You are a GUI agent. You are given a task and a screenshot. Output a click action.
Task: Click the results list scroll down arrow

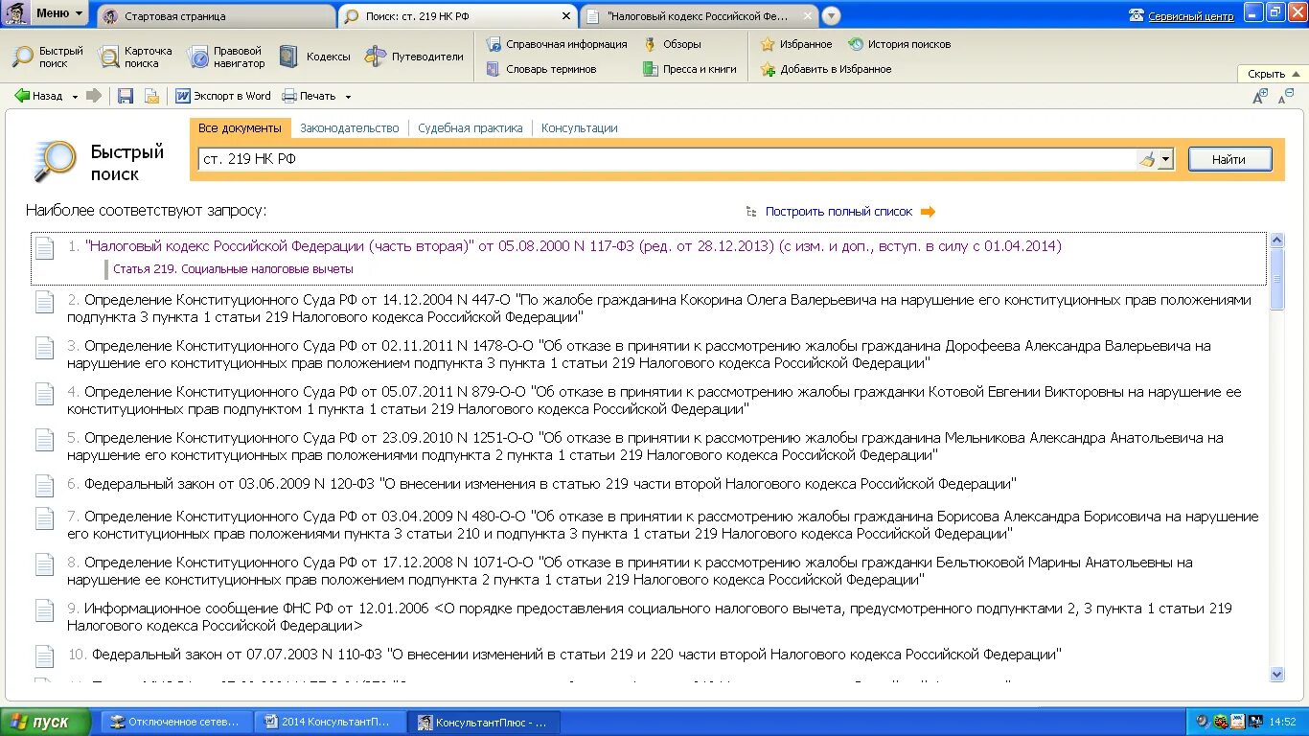pyautogui.click(x=1276, y=675)
